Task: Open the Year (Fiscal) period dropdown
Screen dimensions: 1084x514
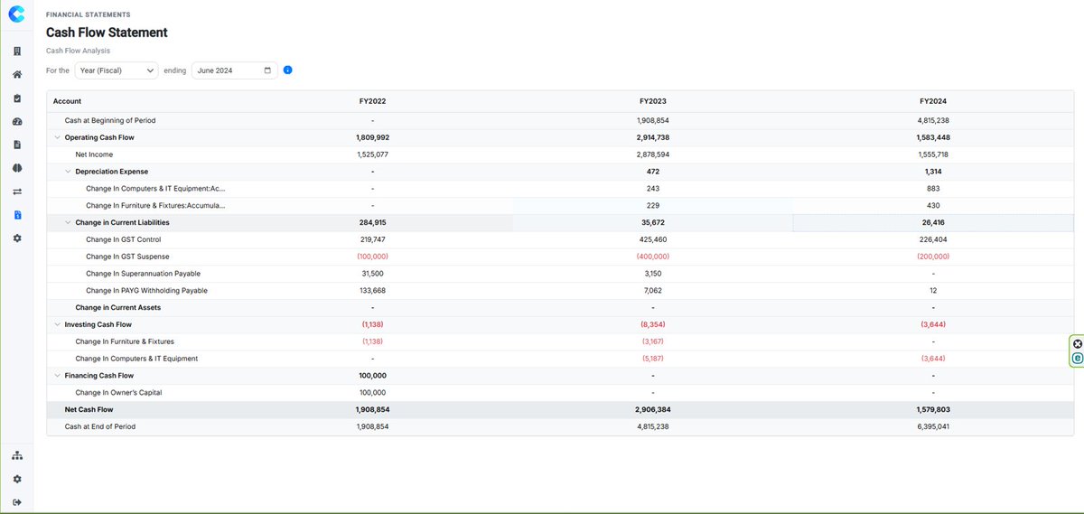Action: [117, 70]
